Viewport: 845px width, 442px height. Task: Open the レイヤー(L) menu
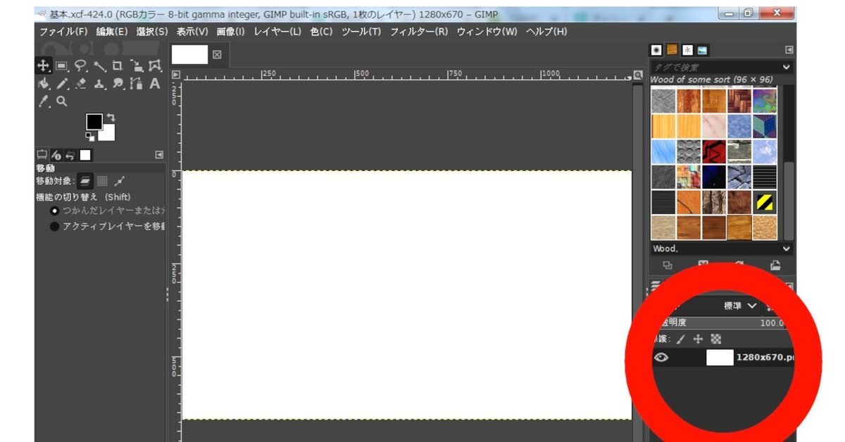[x=277, y=32]
